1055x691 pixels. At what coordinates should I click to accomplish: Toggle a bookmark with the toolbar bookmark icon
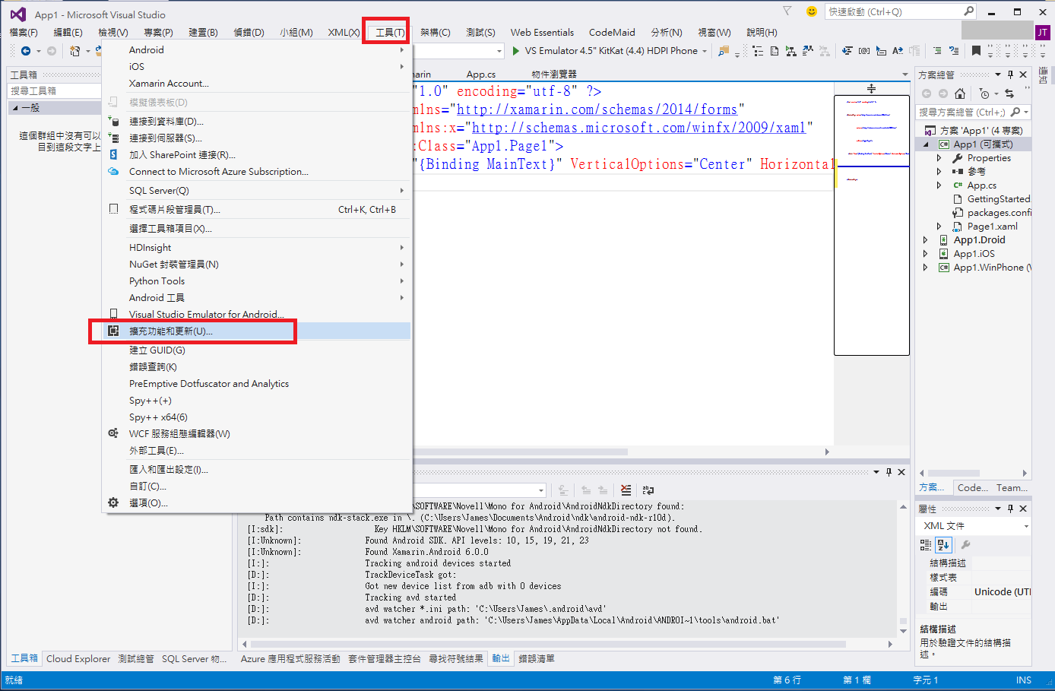click(x=976, y=51)
